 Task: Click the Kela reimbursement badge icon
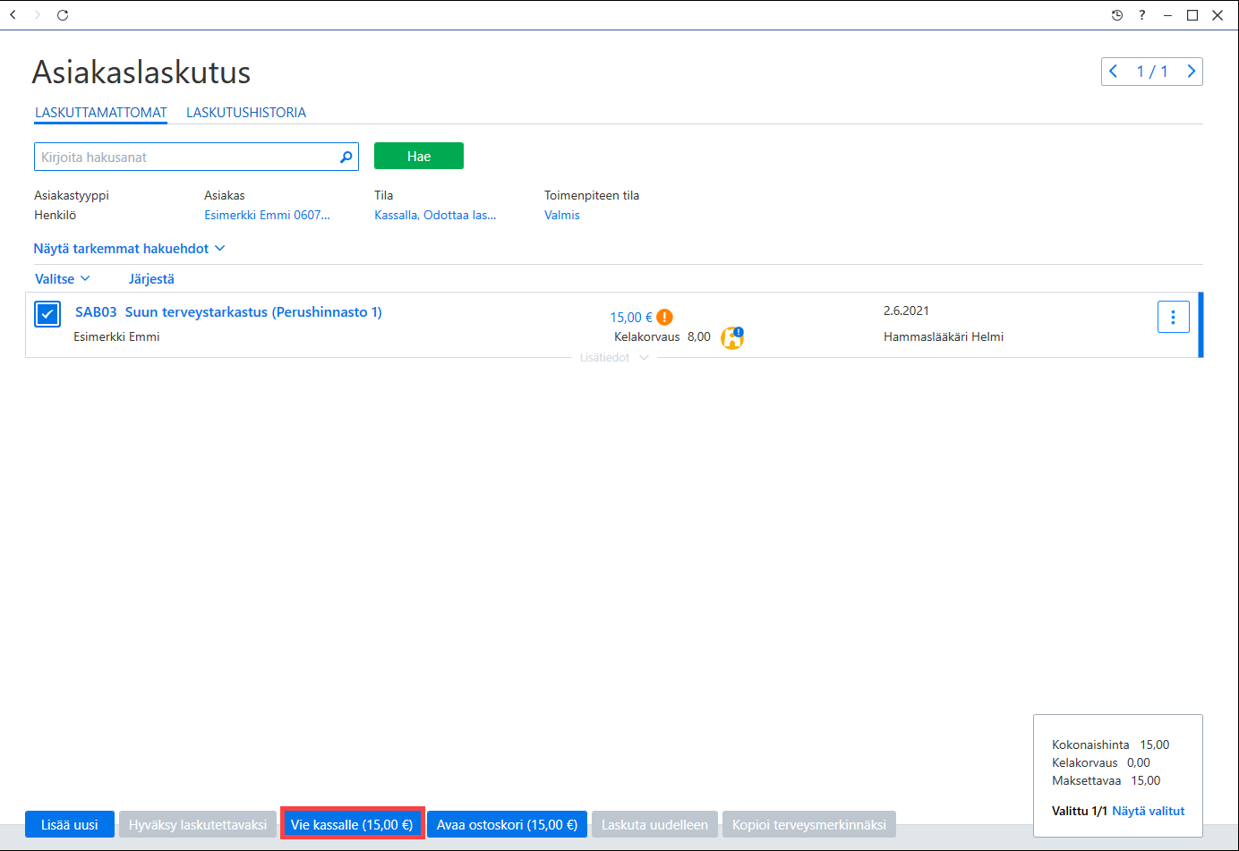coord(732,337)
